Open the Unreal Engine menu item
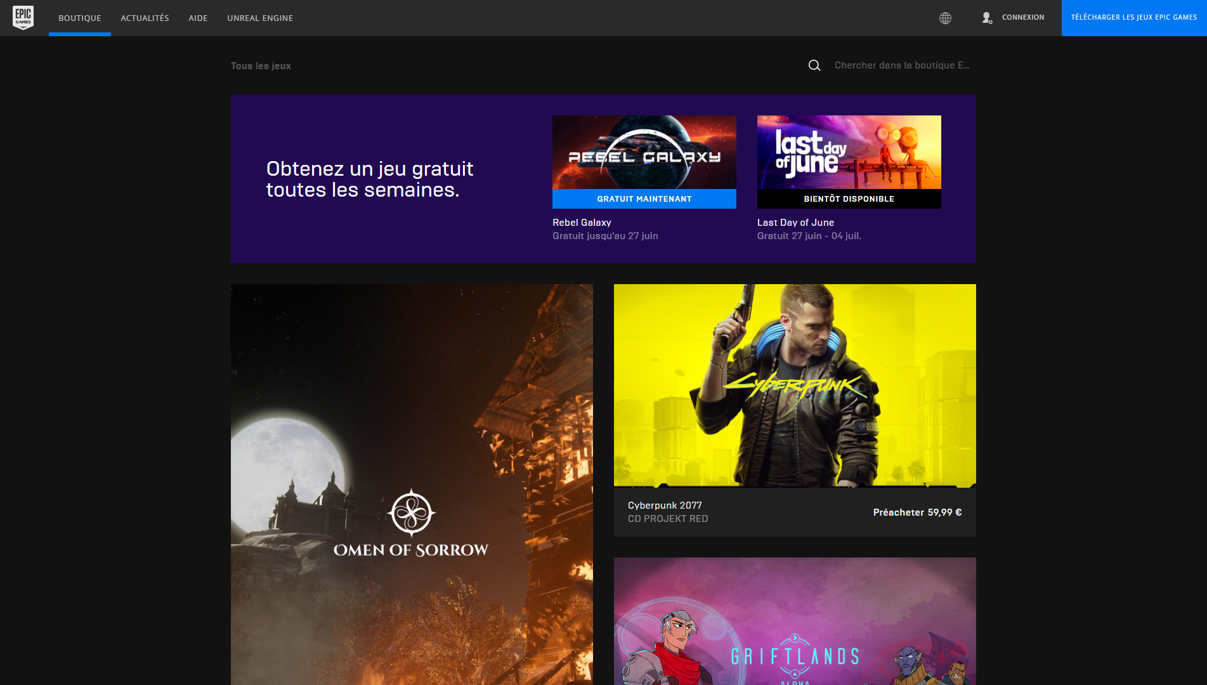This screenshot has width=1207, height=685. [x=260, y=18]
